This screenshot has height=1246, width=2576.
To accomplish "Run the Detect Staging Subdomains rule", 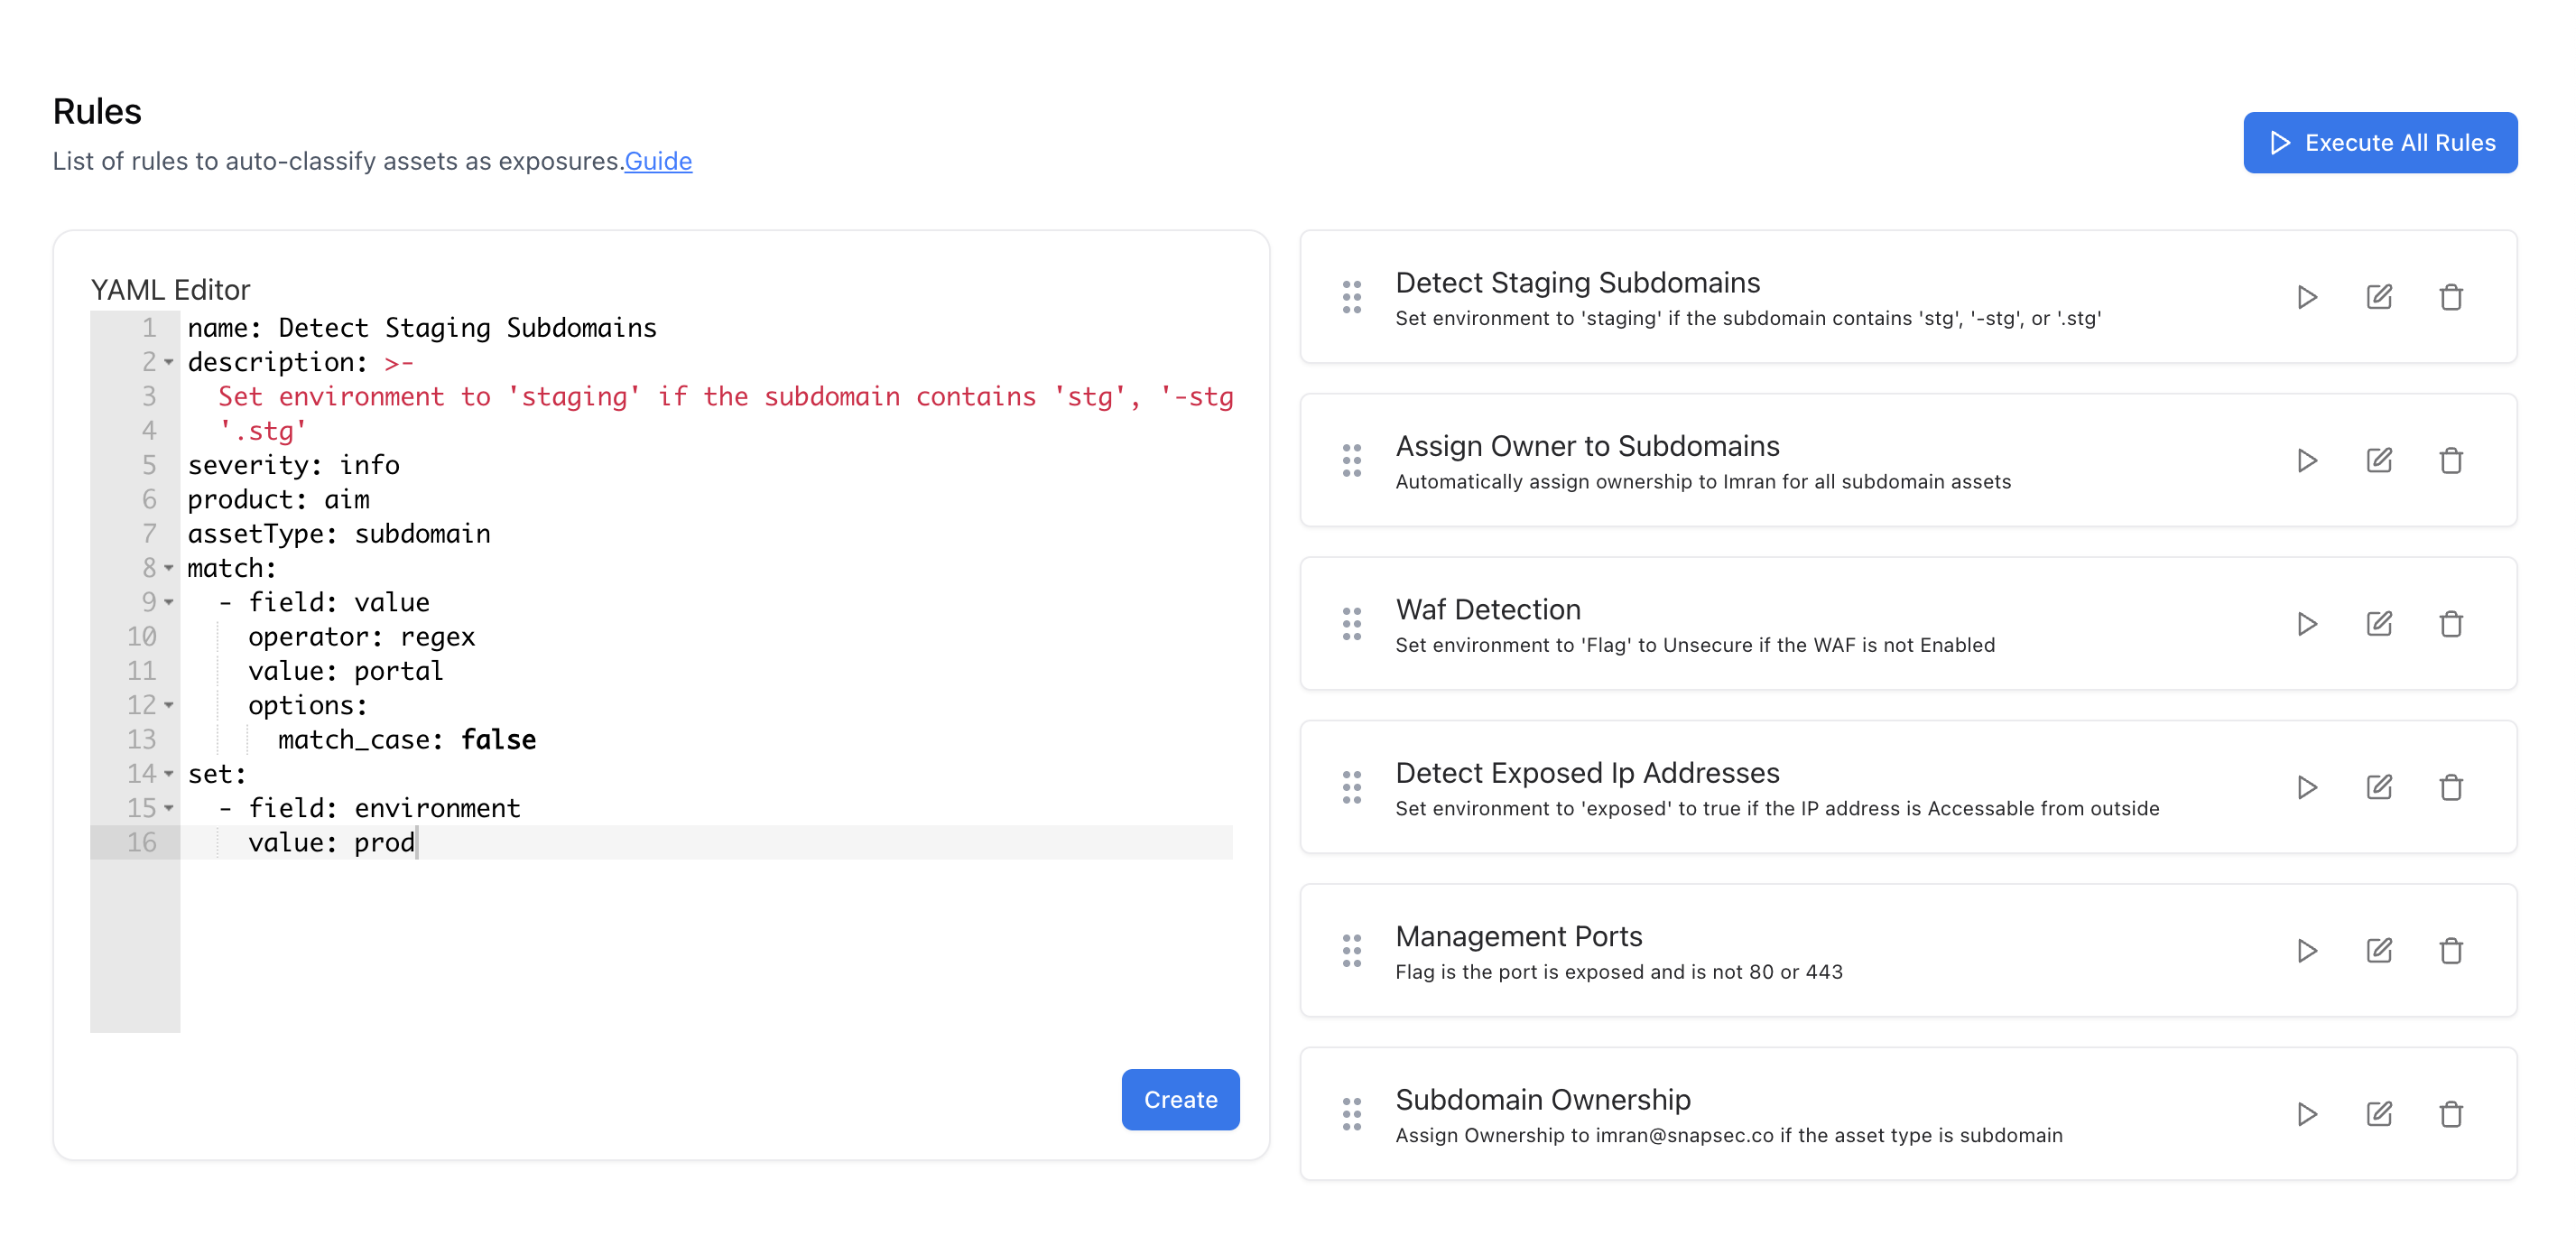I will (2306, 297).
